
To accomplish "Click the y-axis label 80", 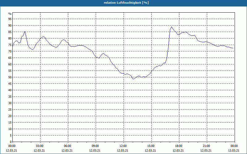I will (x=10, y=38).
